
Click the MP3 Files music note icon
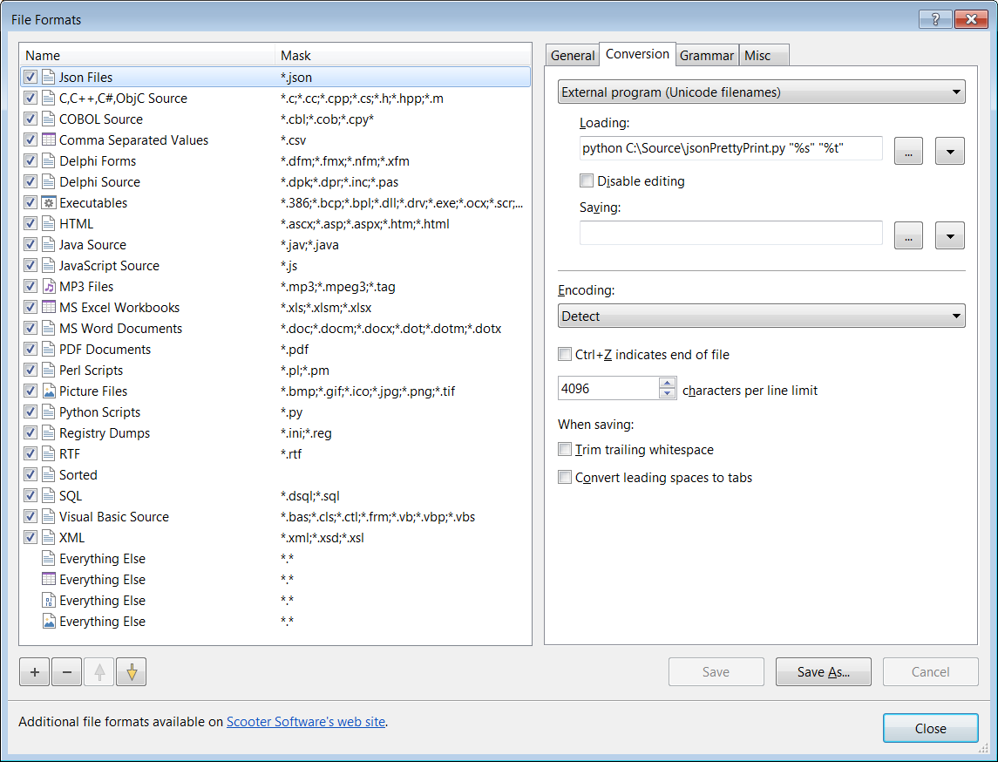(49, 287)
